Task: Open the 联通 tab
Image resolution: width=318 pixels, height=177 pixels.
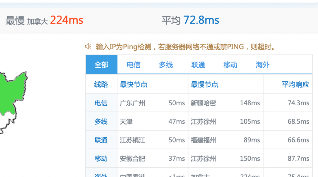Action: [x=198, y=65]
